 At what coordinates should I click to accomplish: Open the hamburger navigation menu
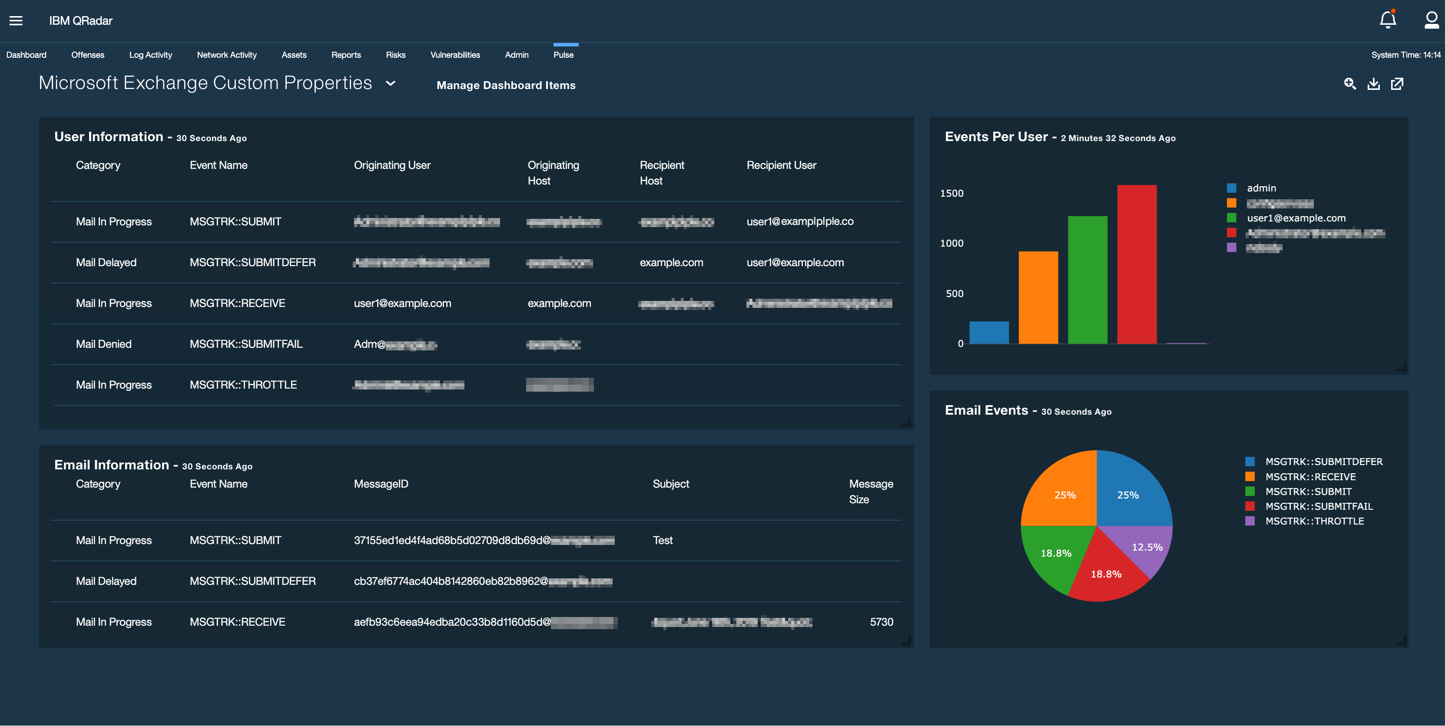click(x=16, y=20)
